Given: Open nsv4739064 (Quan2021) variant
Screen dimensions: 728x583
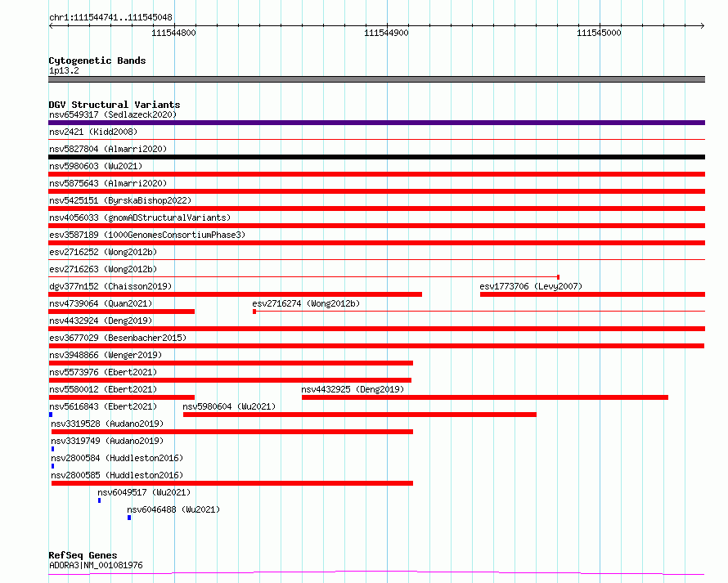Looking at the screenshot, I should pos(101,303).
